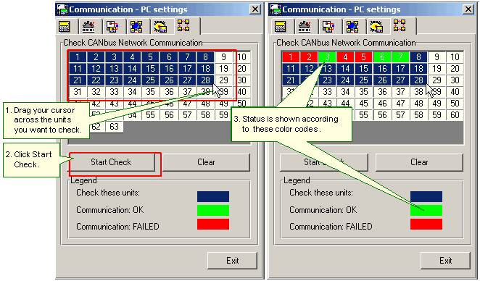Click the blue 'Check these units' swatch, right dialog
This screenshot has height=281, width=480.
[426, 196]
